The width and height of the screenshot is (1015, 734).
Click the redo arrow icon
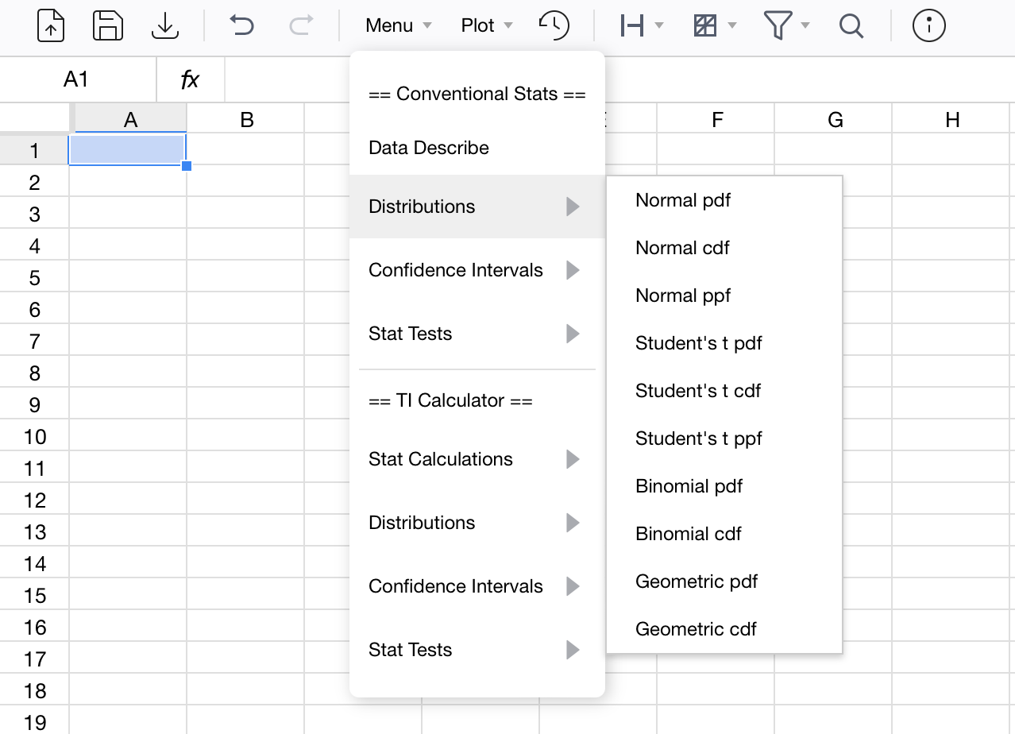tap(301, 25)
